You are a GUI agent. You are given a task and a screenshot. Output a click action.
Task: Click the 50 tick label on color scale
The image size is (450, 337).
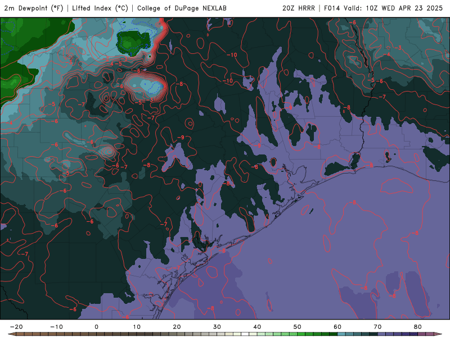(x=298, y=327)
